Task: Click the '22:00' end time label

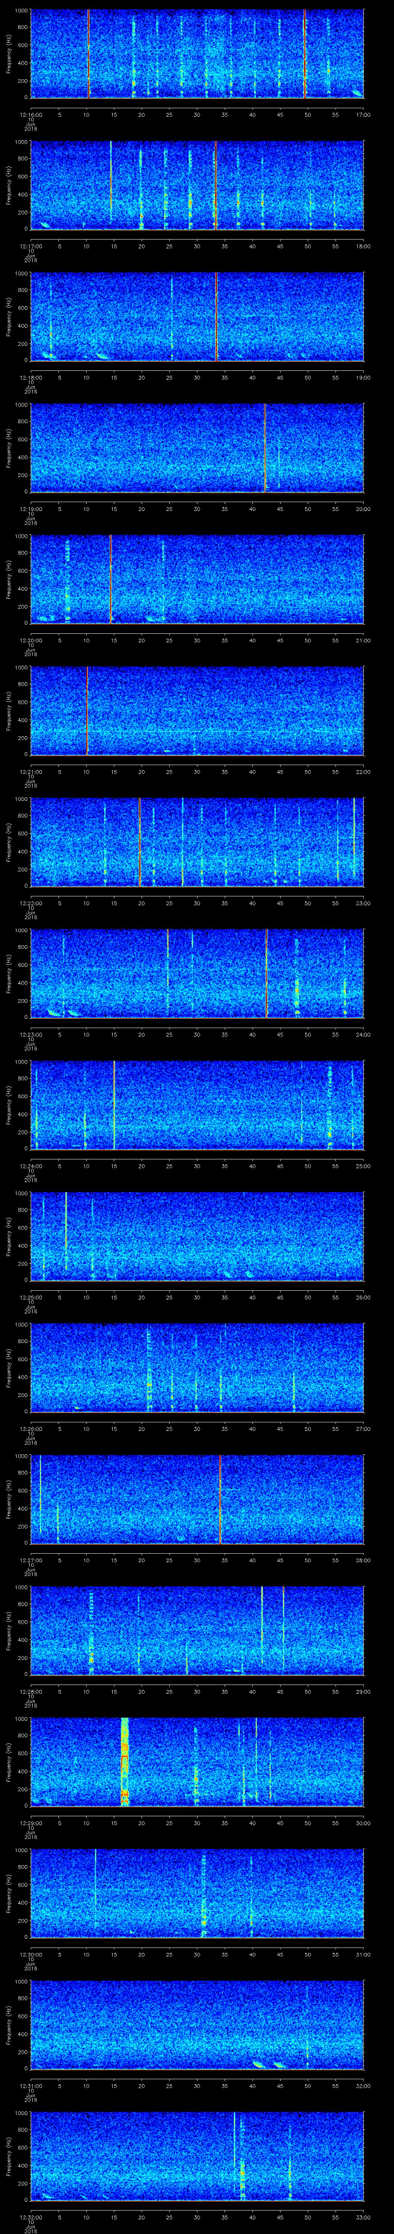Action: pos(363,772)
